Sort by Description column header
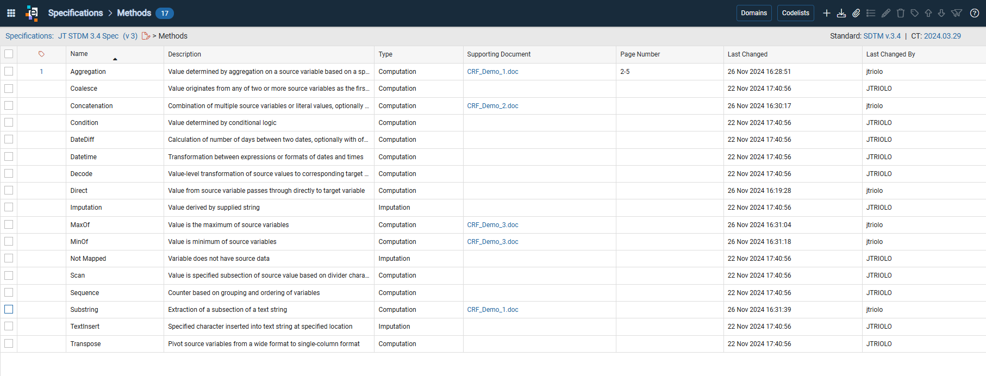Screen dimensions: 986x376 pos(184,54)
